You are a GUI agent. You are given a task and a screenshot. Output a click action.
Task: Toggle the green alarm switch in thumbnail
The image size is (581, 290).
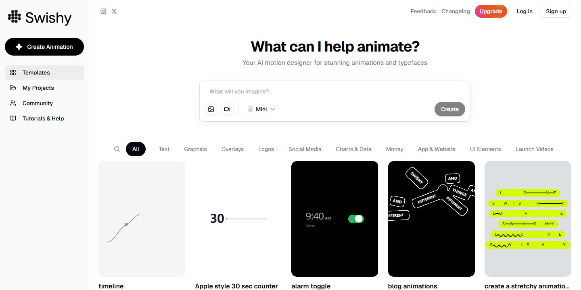356,219
